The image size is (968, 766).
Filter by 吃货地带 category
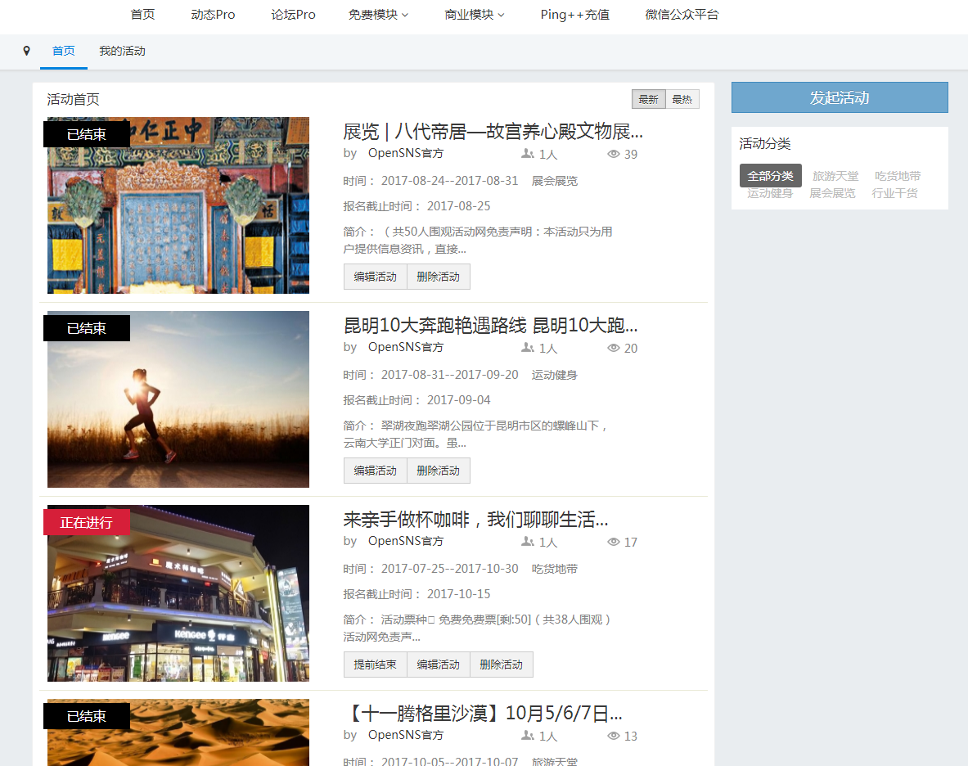pos(898,176)
